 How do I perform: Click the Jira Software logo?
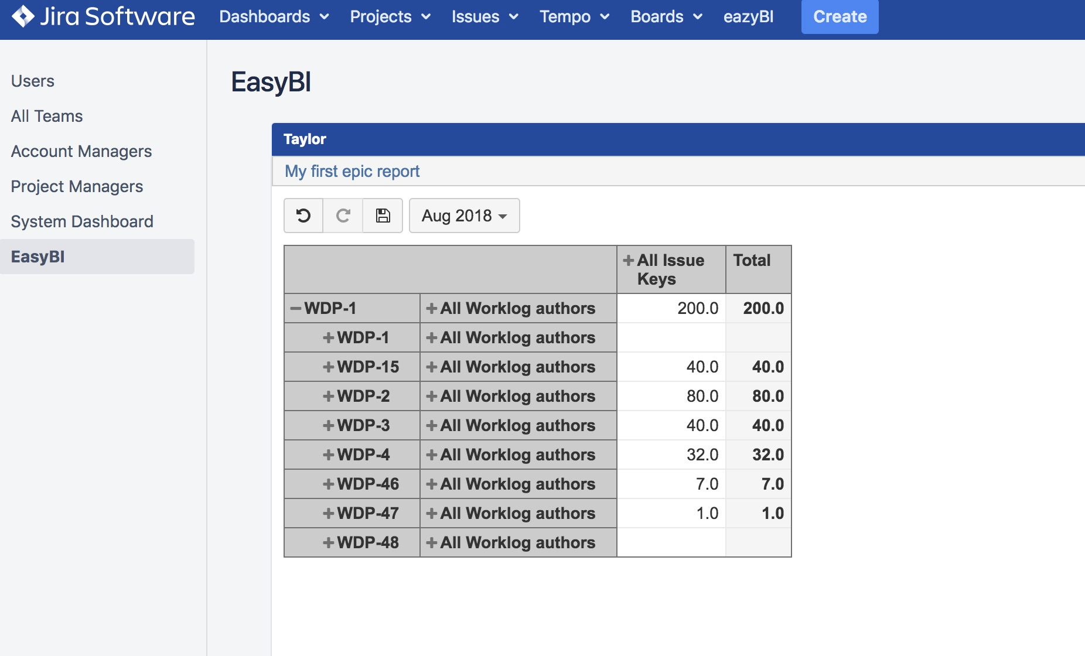coord(103,16)
